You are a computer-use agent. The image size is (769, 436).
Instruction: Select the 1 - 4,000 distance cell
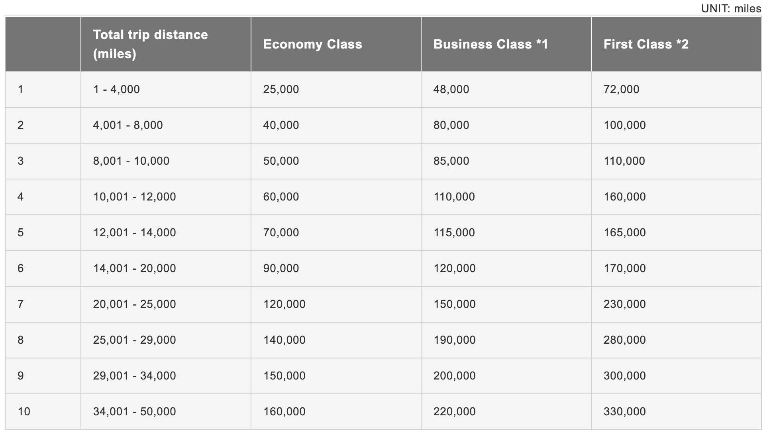(166, 90)
